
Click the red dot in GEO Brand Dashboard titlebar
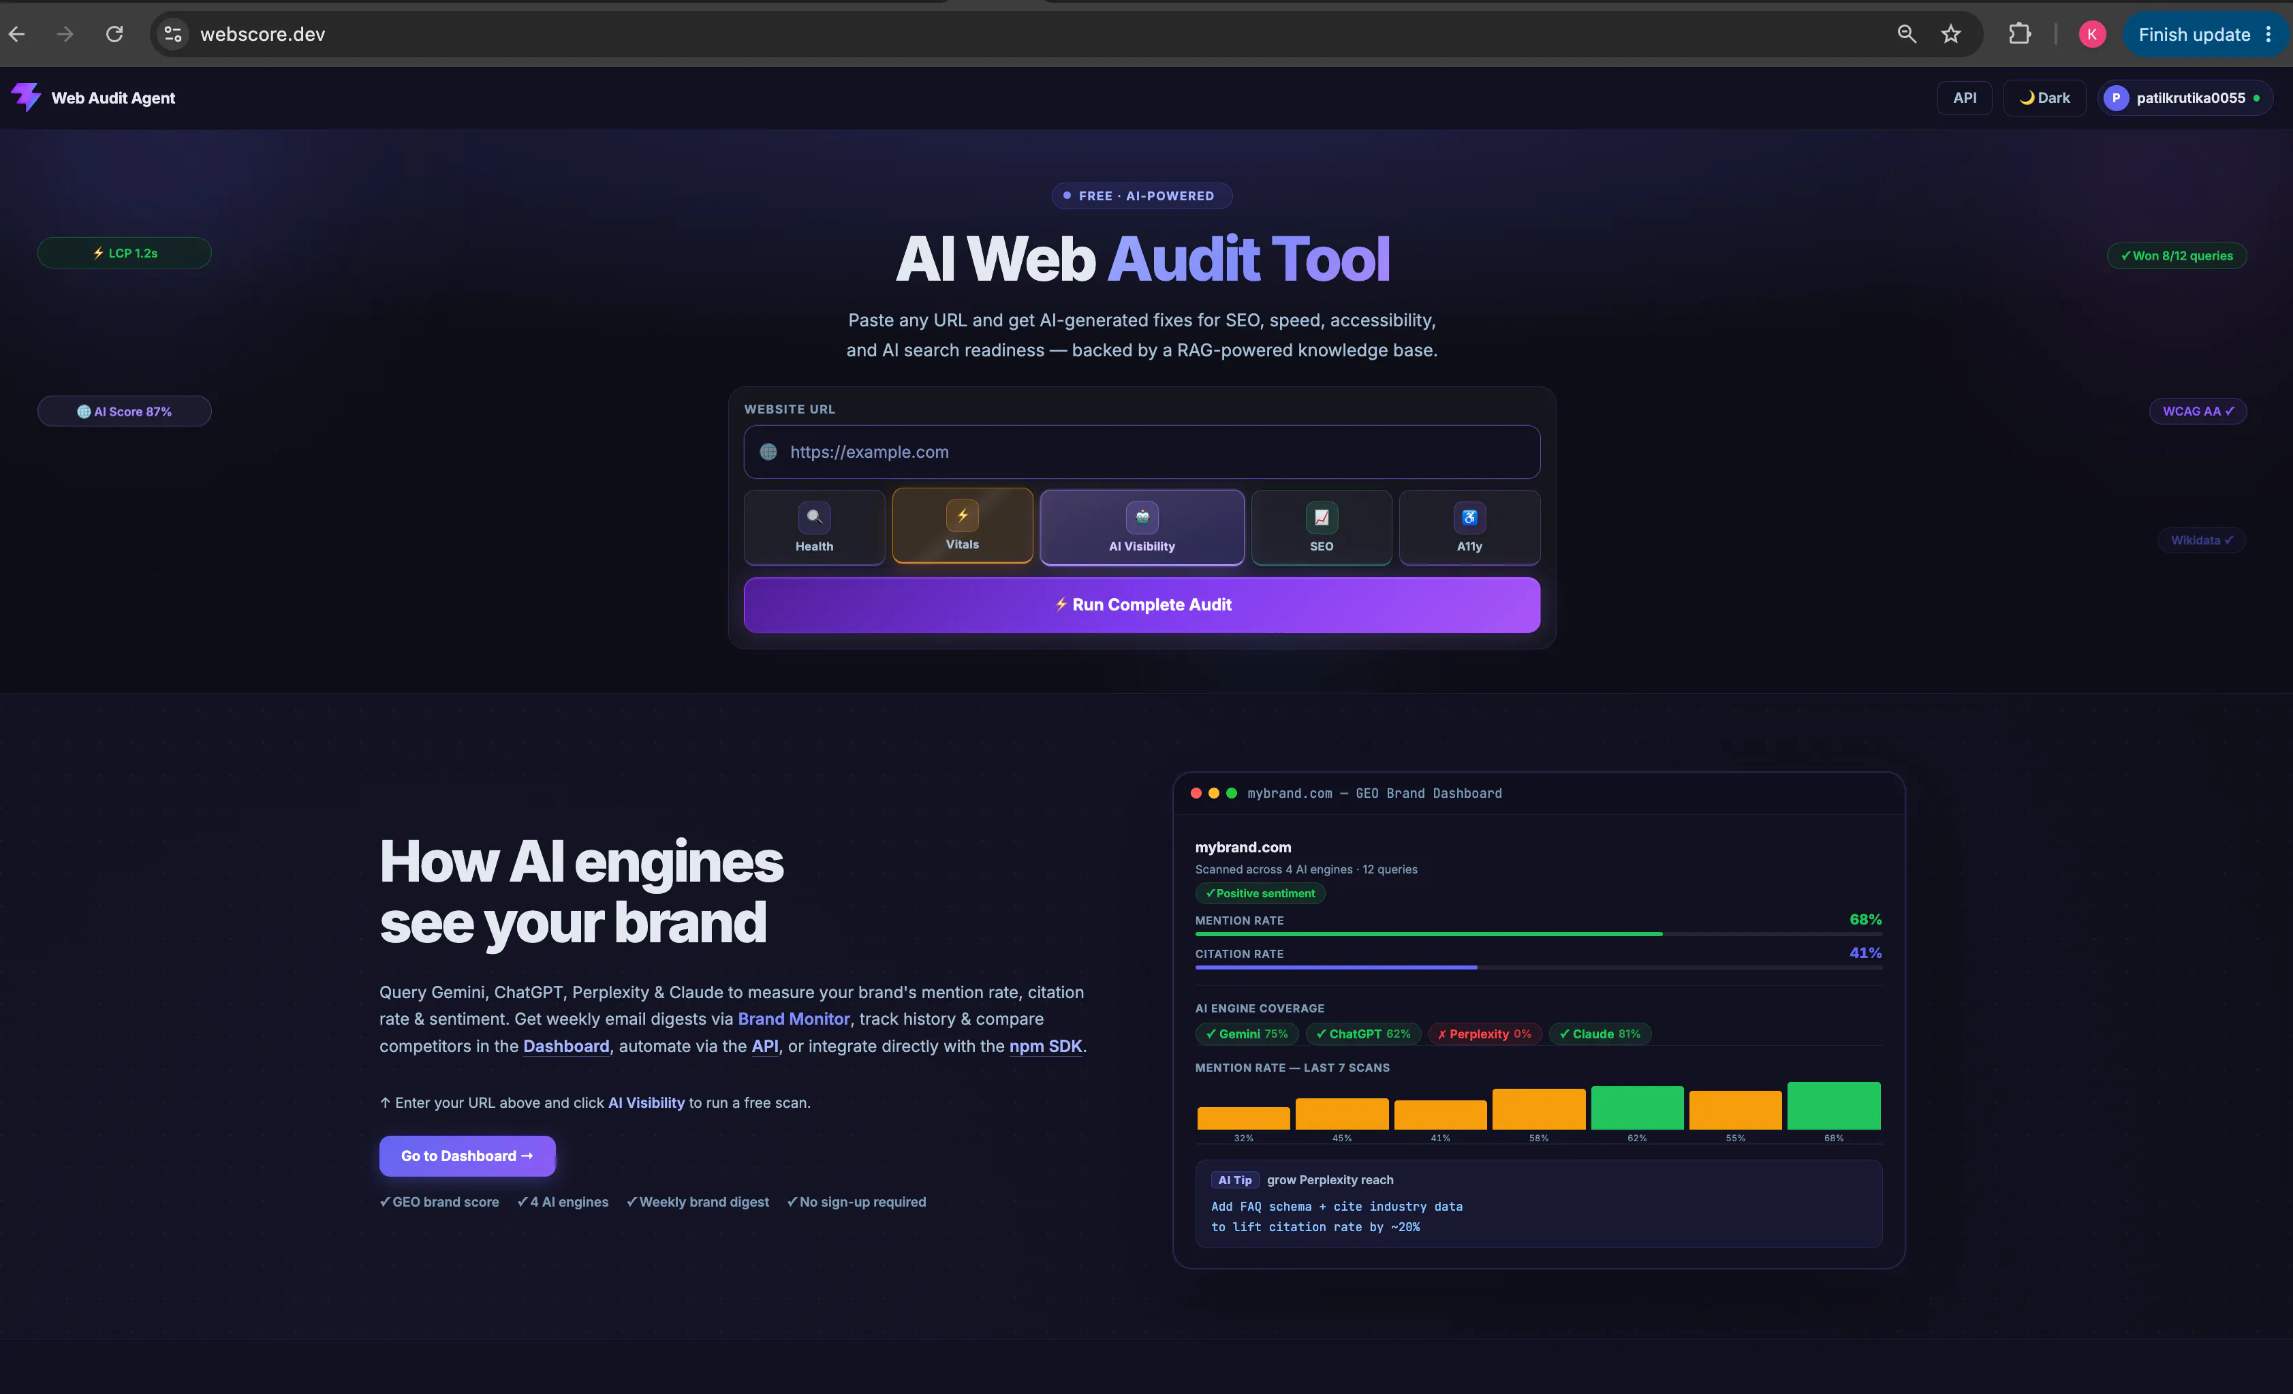(x=1196, y=793)
